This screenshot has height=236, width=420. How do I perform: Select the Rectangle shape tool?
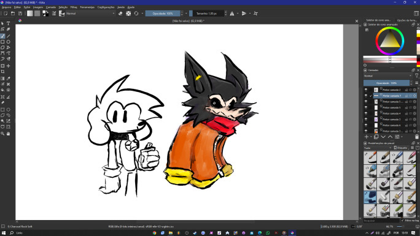coord(2,42)
